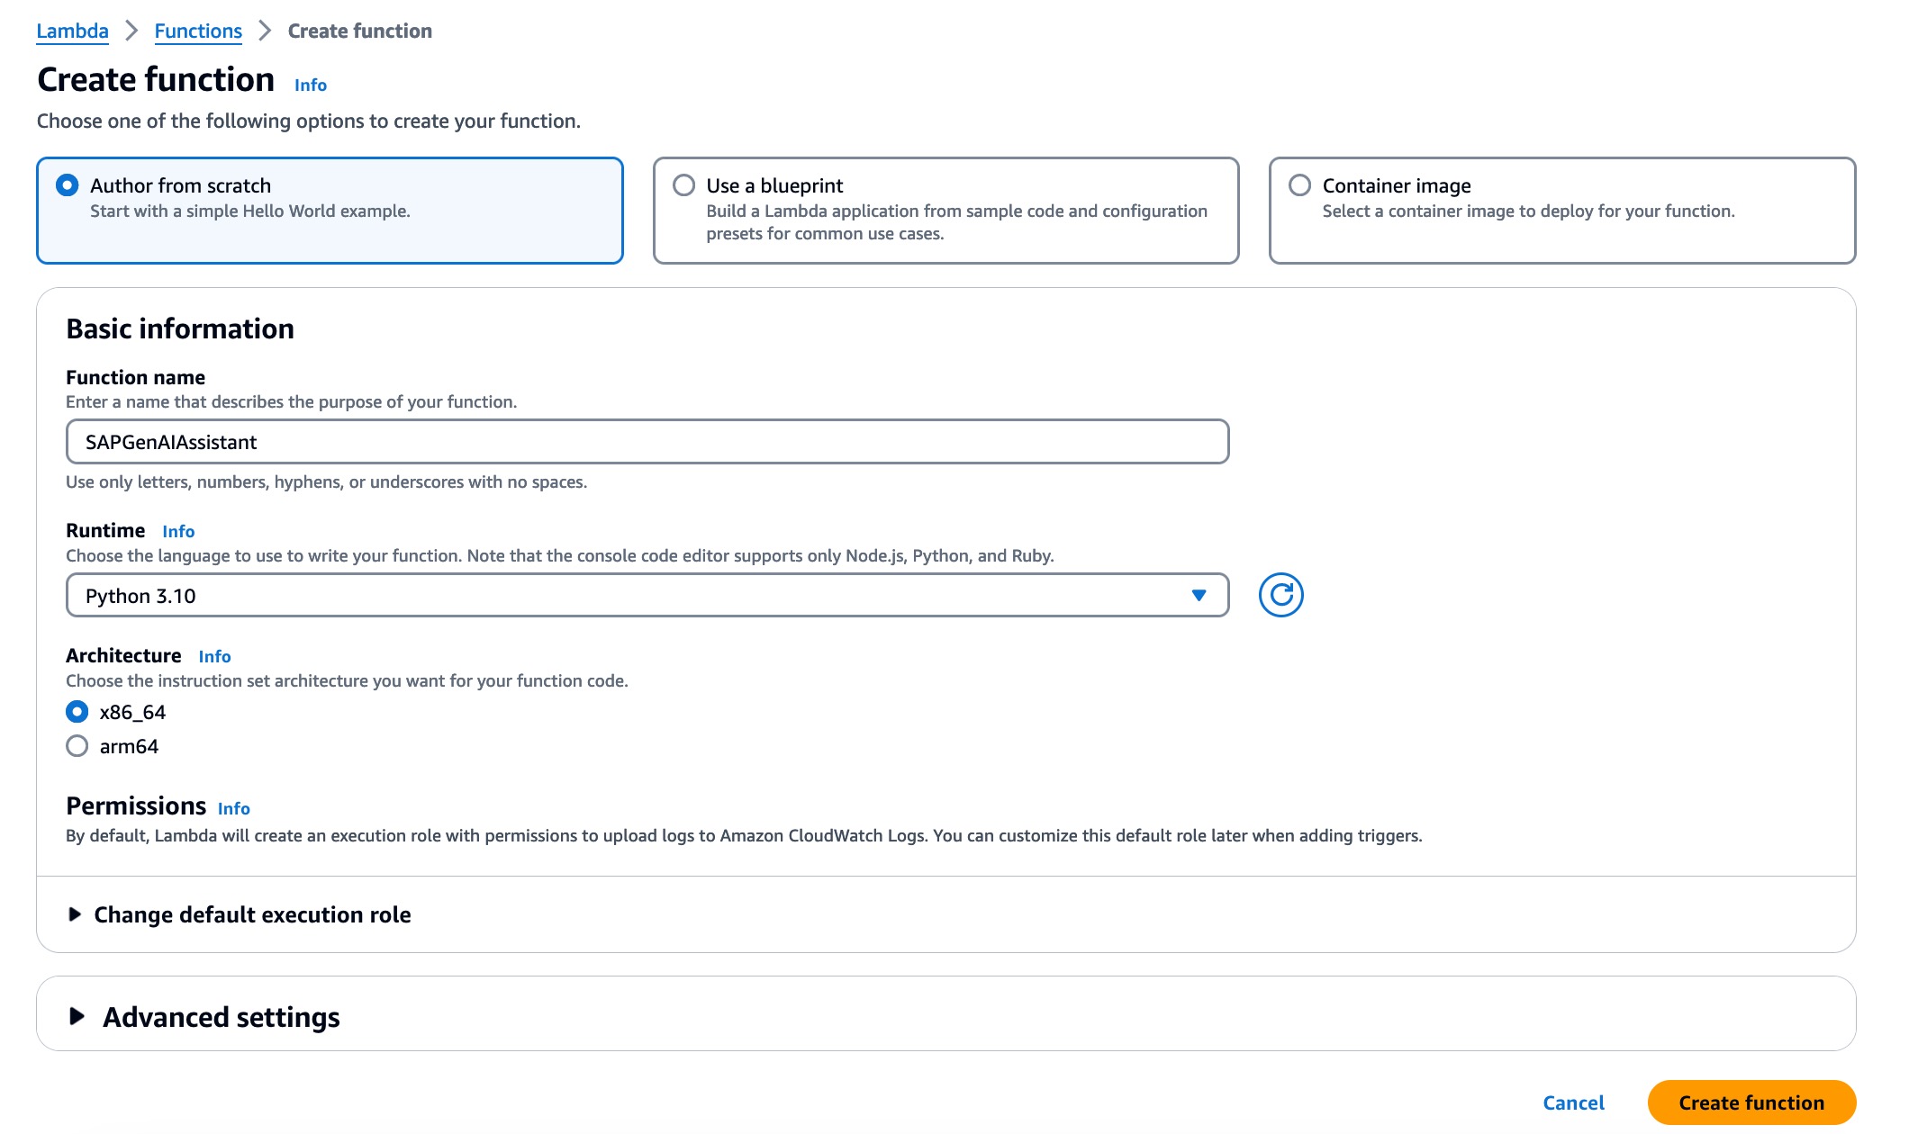Click the Function name input field

(647, 442)
